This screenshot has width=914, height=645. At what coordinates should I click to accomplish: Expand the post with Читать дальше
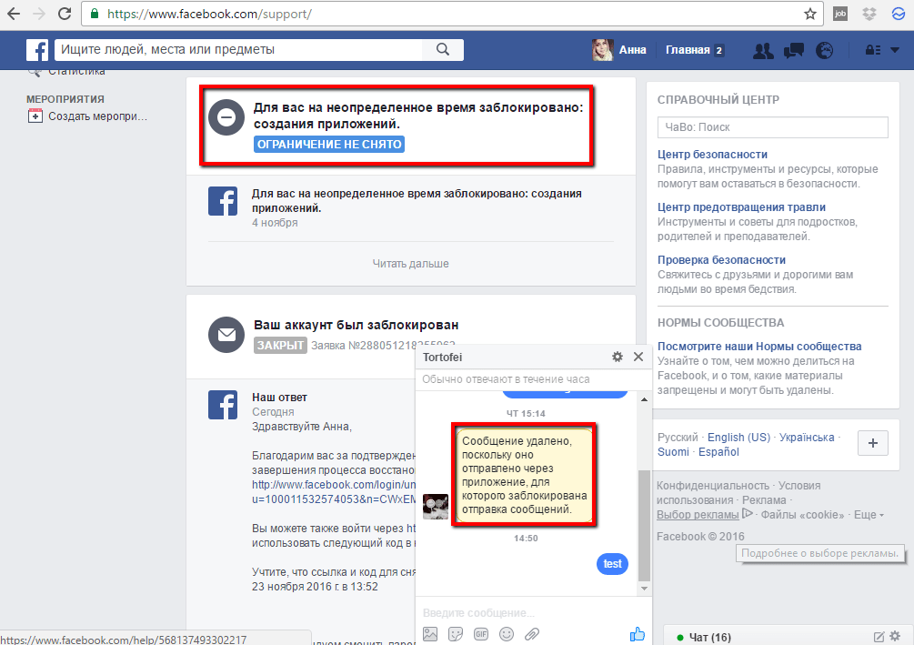[x=411, y=262]
